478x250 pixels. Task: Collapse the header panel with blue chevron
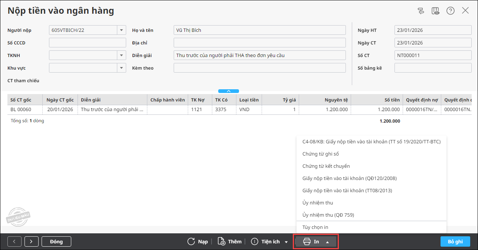[x=229, y=91]
